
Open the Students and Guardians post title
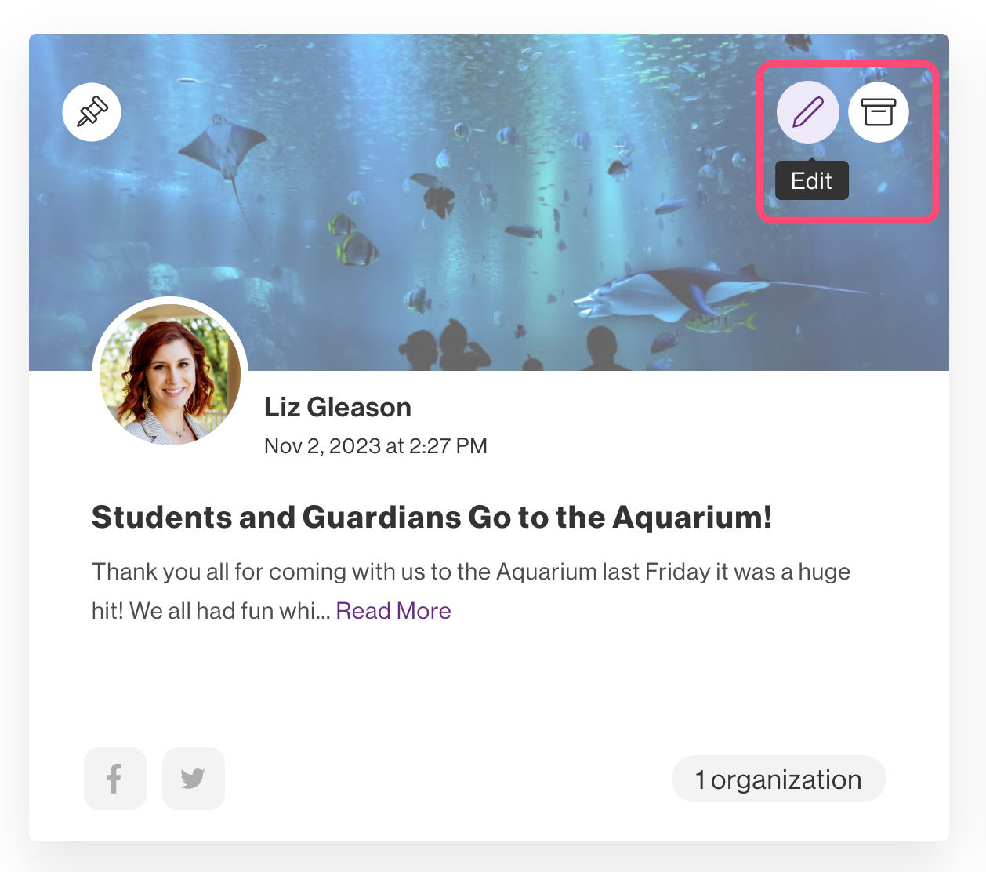[x=432, y=518]
